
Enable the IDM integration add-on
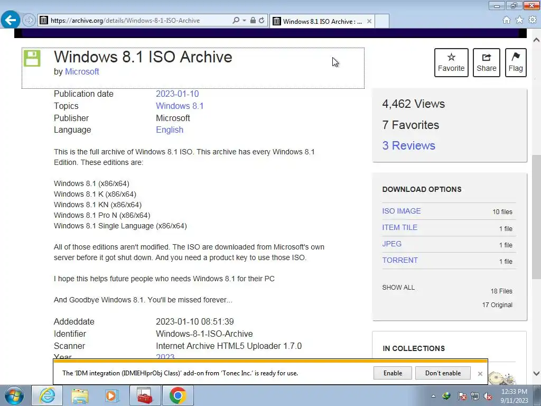[393, 373]
